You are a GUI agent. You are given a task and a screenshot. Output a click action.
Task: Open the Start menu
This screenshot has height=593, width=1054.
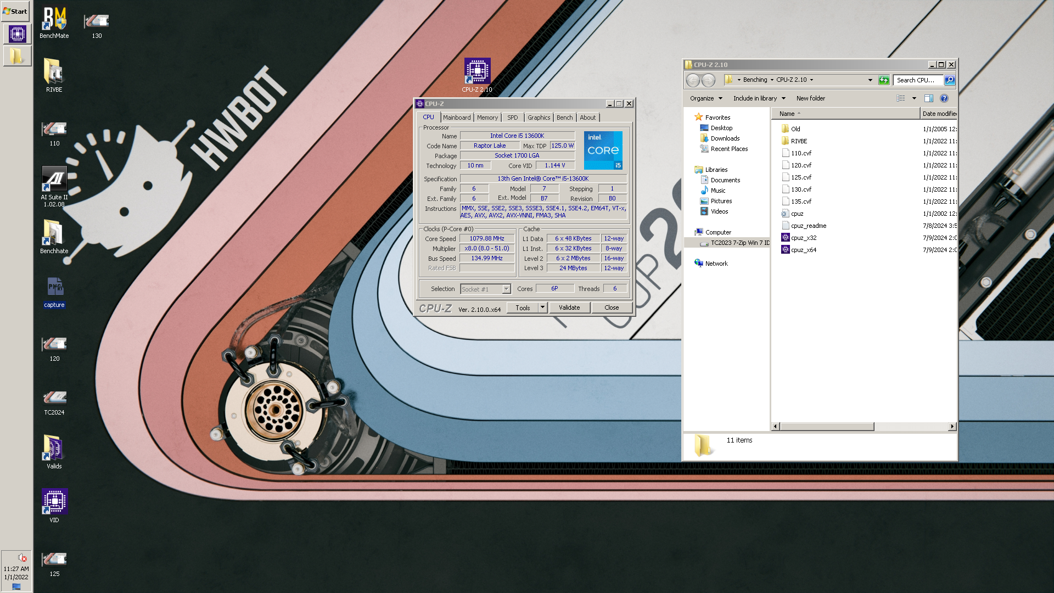pyautogui.click(x=15, y=11)
